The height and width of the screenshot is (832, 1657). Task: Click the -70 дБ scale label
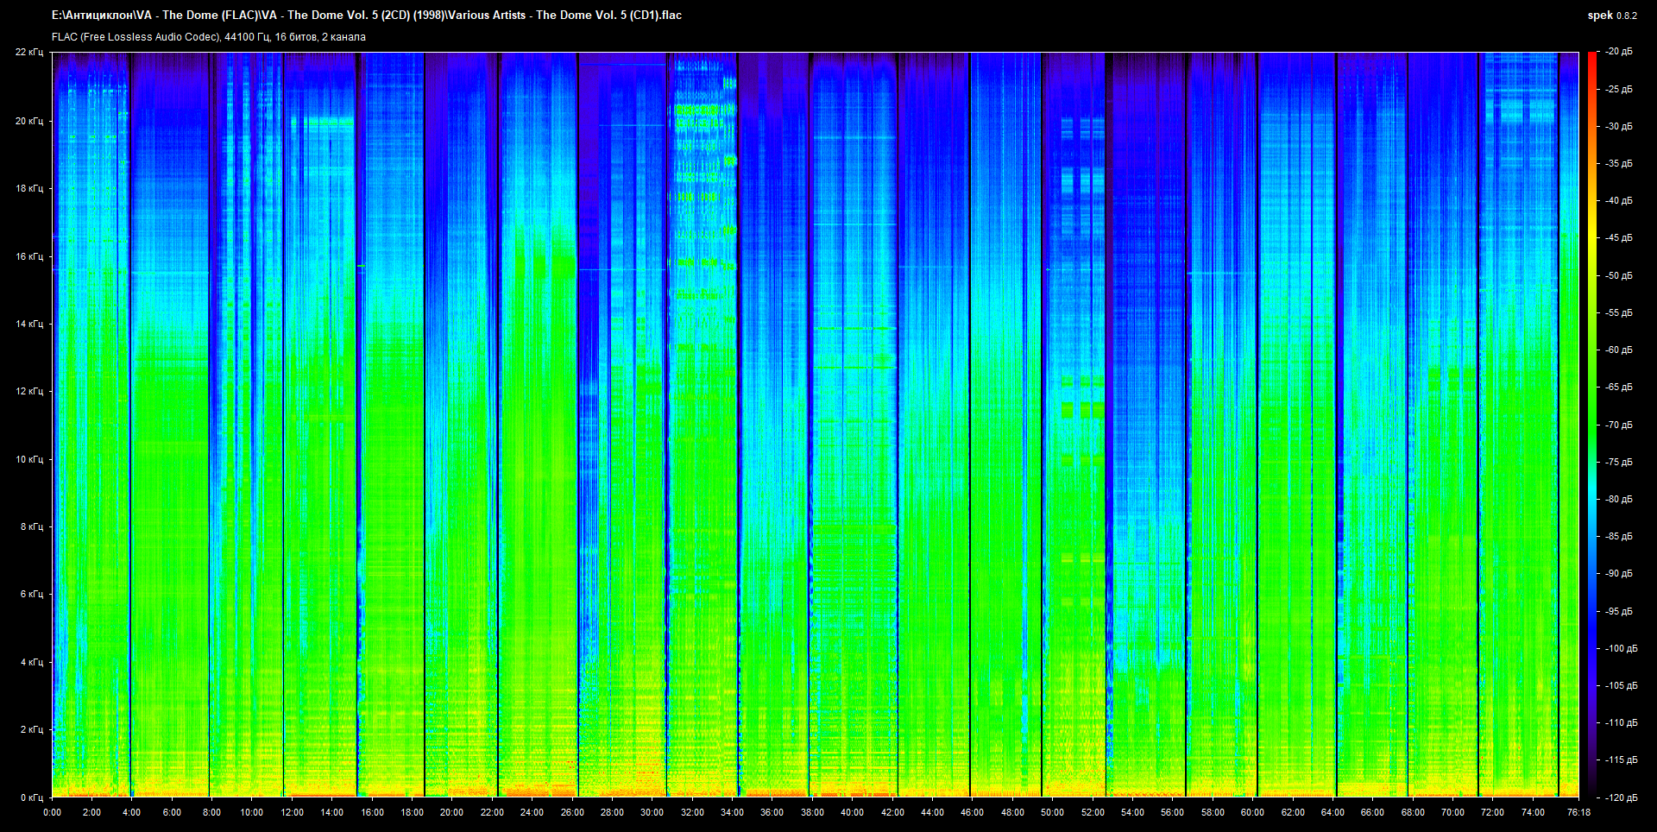1618,425
